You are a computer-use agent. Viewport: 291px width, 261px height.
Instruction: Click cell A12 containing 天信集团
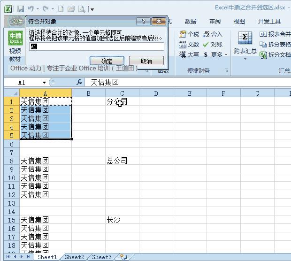tap(46, 194)
